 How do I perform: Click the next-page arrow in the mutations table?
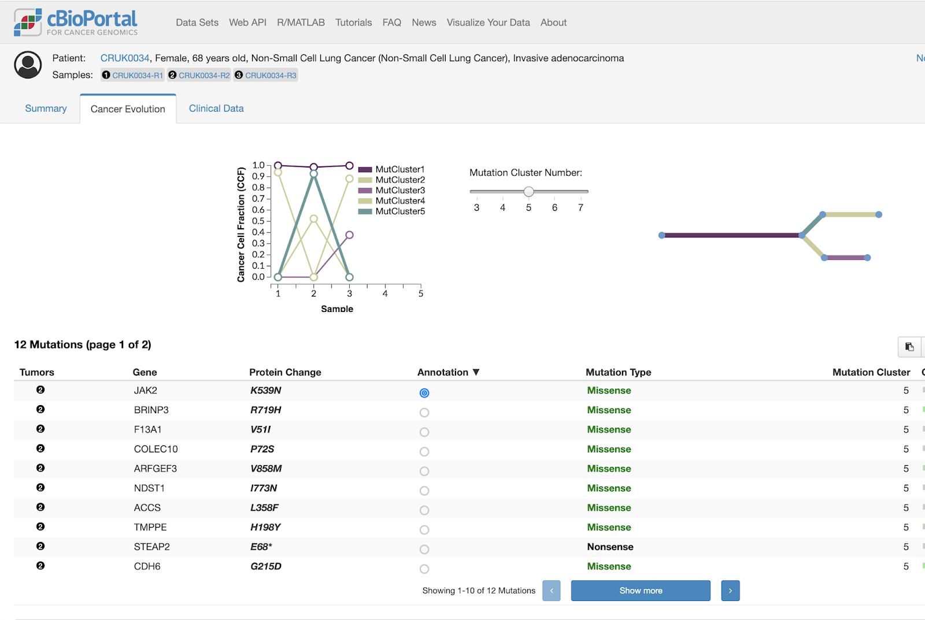point(730,591)
